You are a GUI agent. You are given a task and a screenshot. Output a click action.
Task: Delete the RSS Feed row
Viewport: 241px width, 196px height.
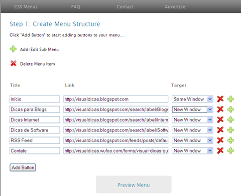point(220,140)
